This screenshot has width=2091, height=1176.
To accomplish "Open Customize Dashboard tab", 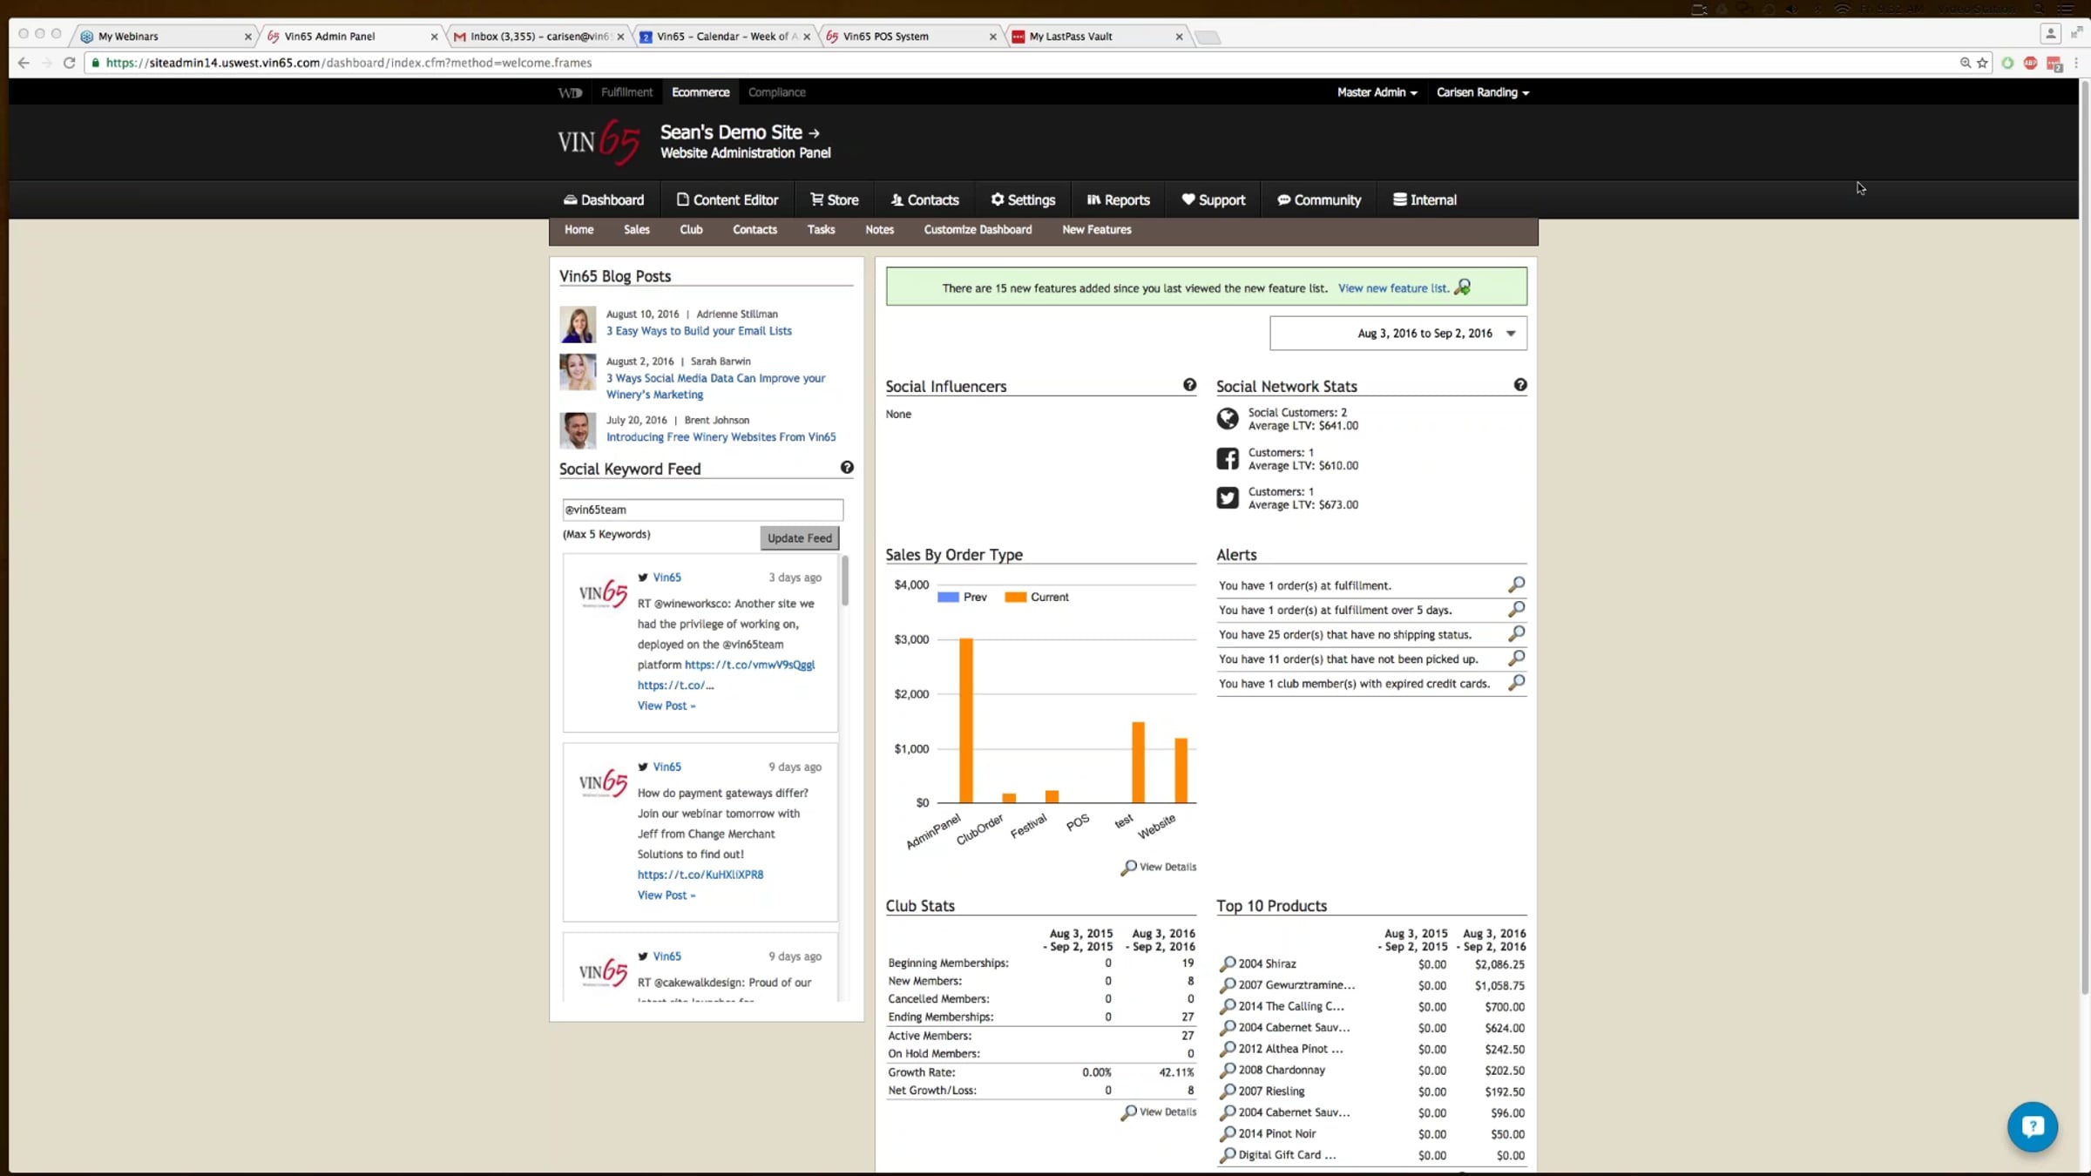I will 978,229.
